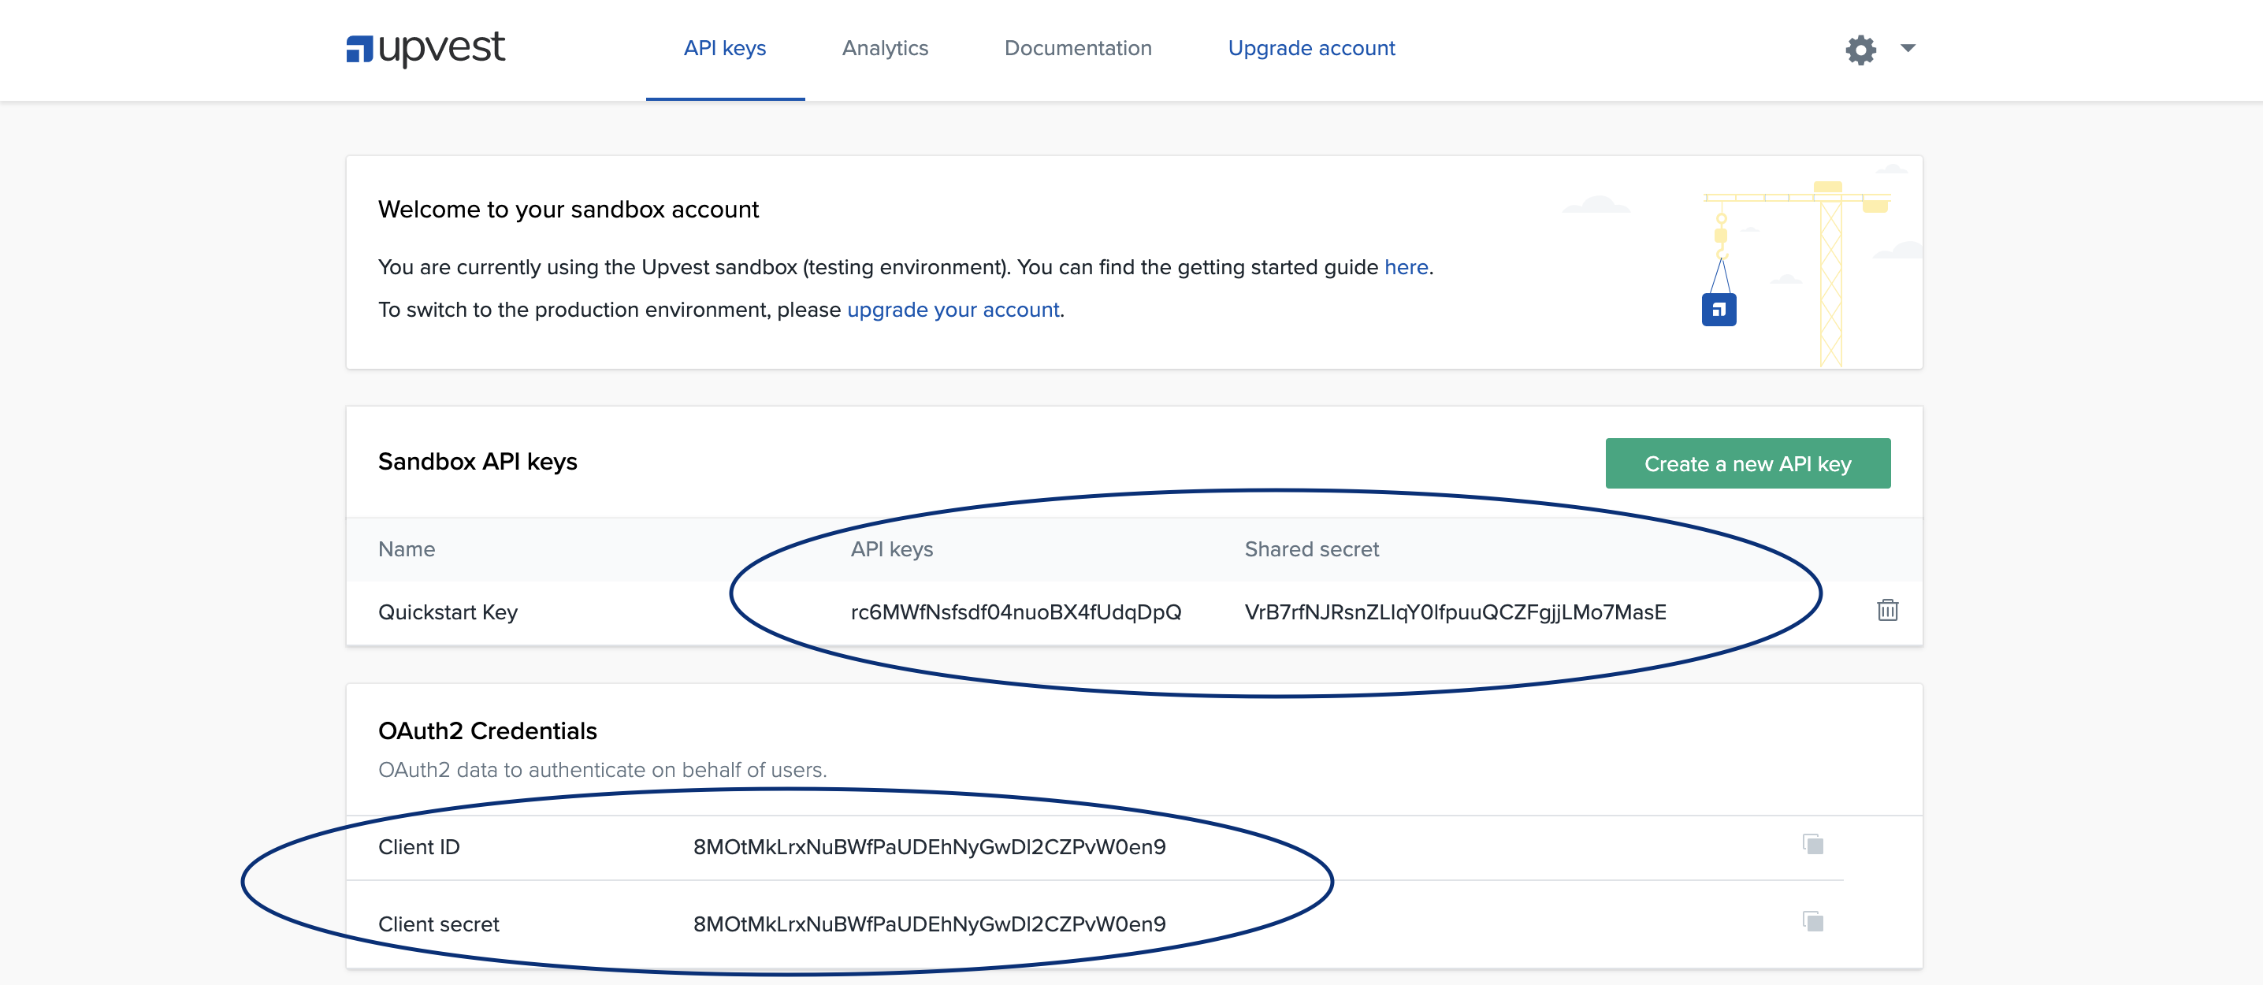Click the Welcome to your sandbox account heading
Screen dimensions: 2263x985
pyautogui.click(x=568, y=210)
